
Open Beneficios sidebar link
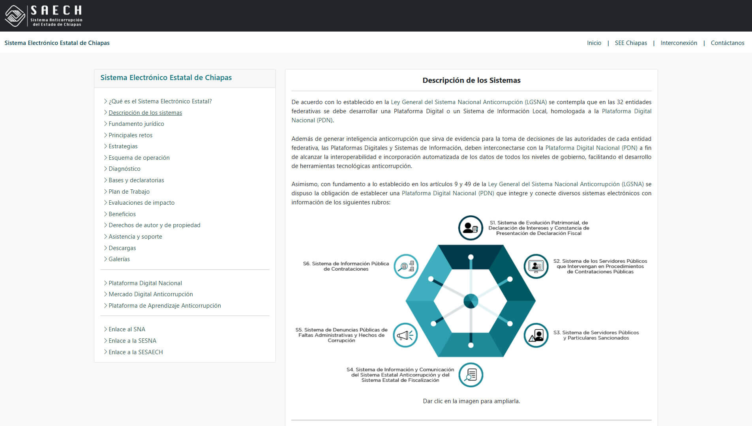click(122, 214)
